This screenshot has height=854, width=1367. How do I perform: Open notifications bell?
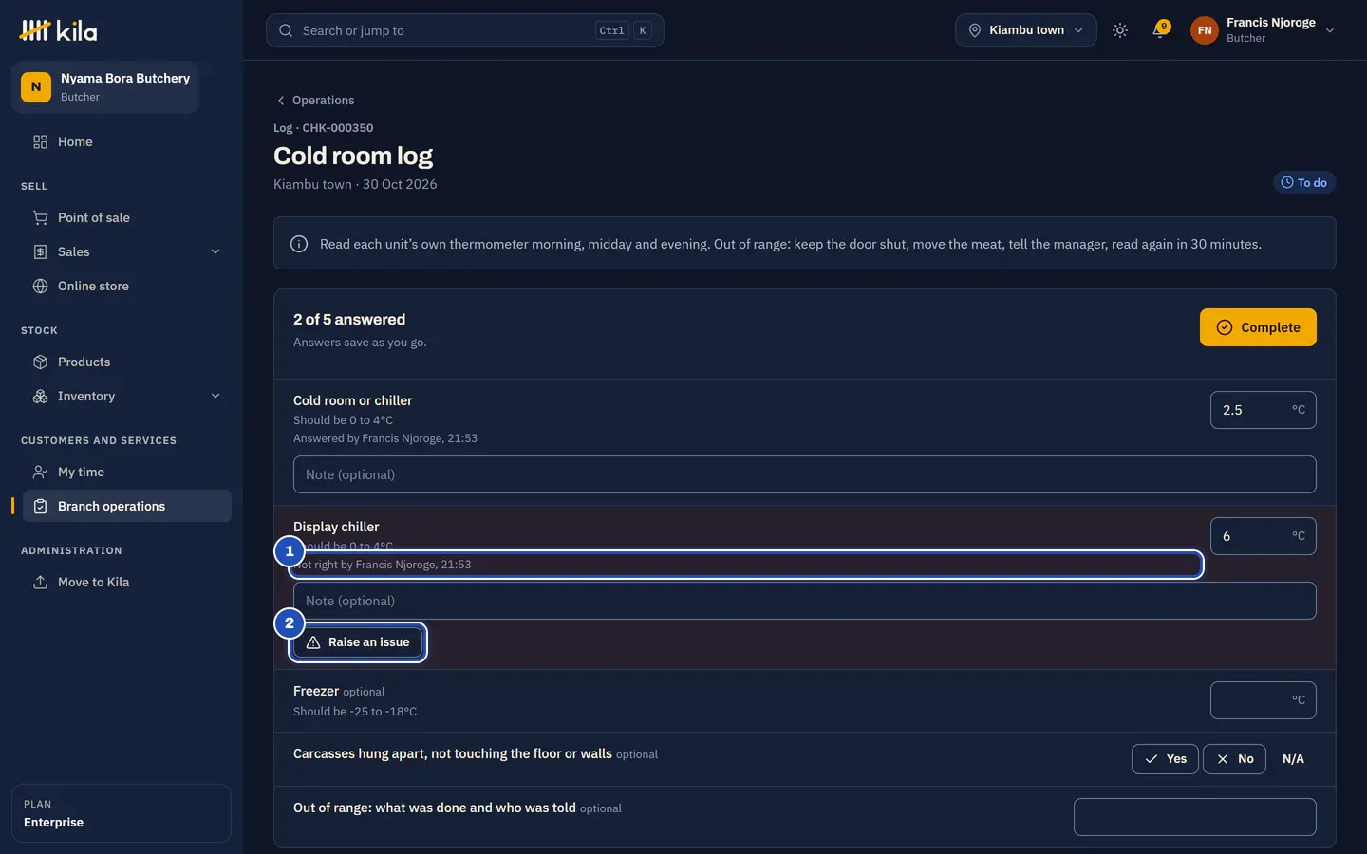1159,30
